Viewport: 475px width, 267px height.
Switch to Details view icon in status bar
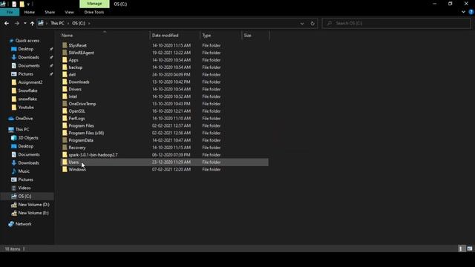tap(461, 248)
